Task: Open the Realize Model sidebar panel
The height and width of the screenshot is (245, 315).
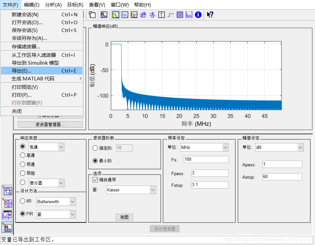Action: [7, 190]
